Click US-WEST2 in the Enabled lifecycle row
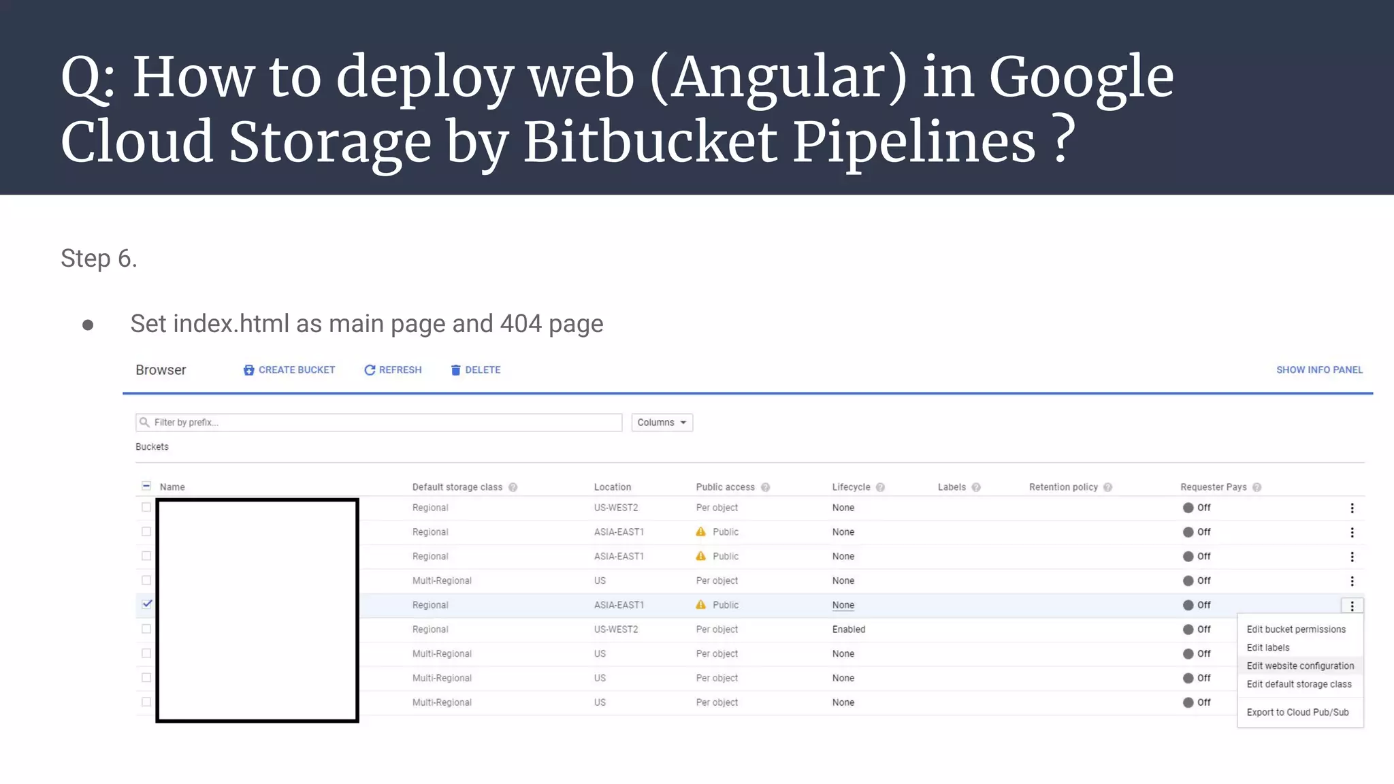This screenshot has width=1394, height=784. (x=615, y=630)
